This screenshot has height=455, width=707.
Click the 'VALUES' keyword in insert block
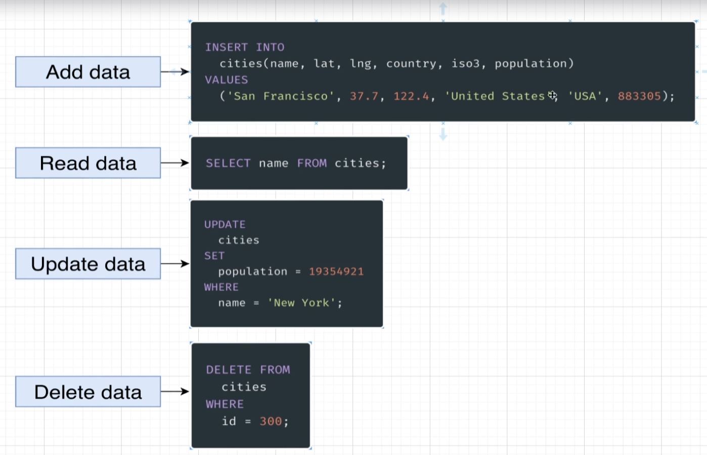(227, 80)
